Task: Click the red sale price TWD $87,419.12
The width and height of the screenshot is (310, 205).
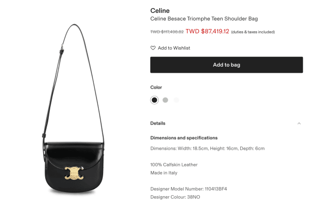Action: 207,31
